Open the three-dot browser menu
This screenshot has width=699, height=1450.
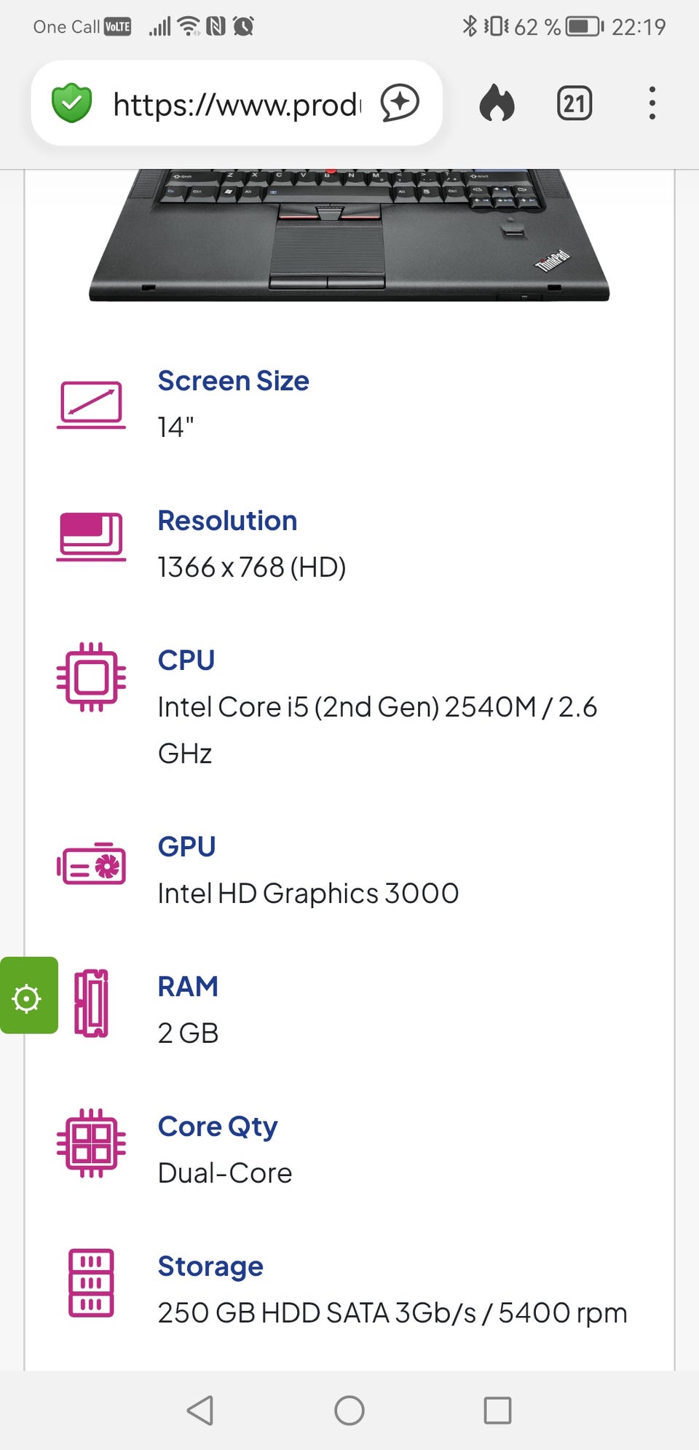coord(652,103)
